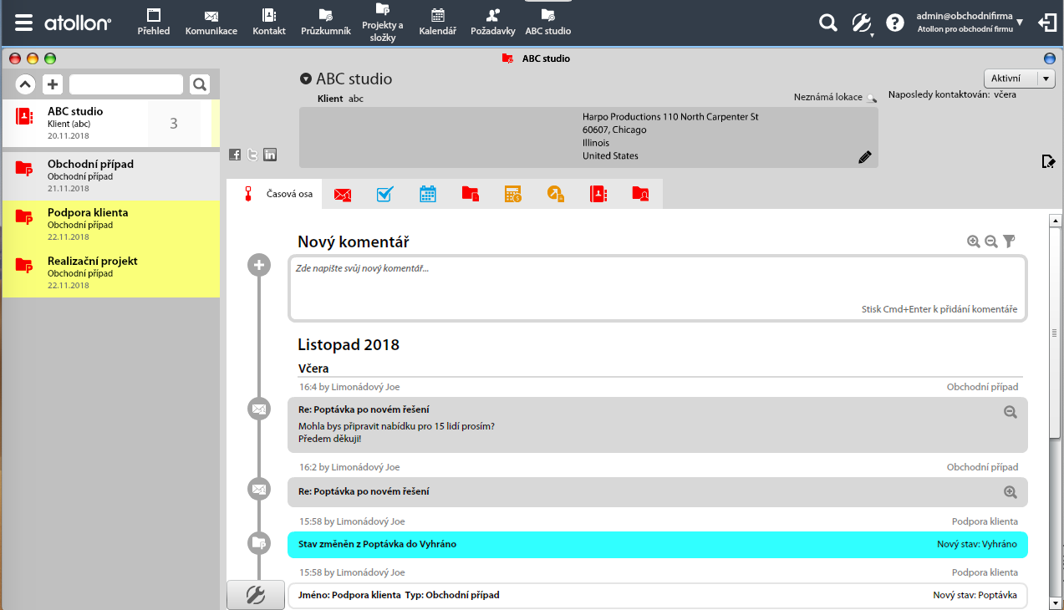Click the LinkedIn icon

(x=270, y=155)
